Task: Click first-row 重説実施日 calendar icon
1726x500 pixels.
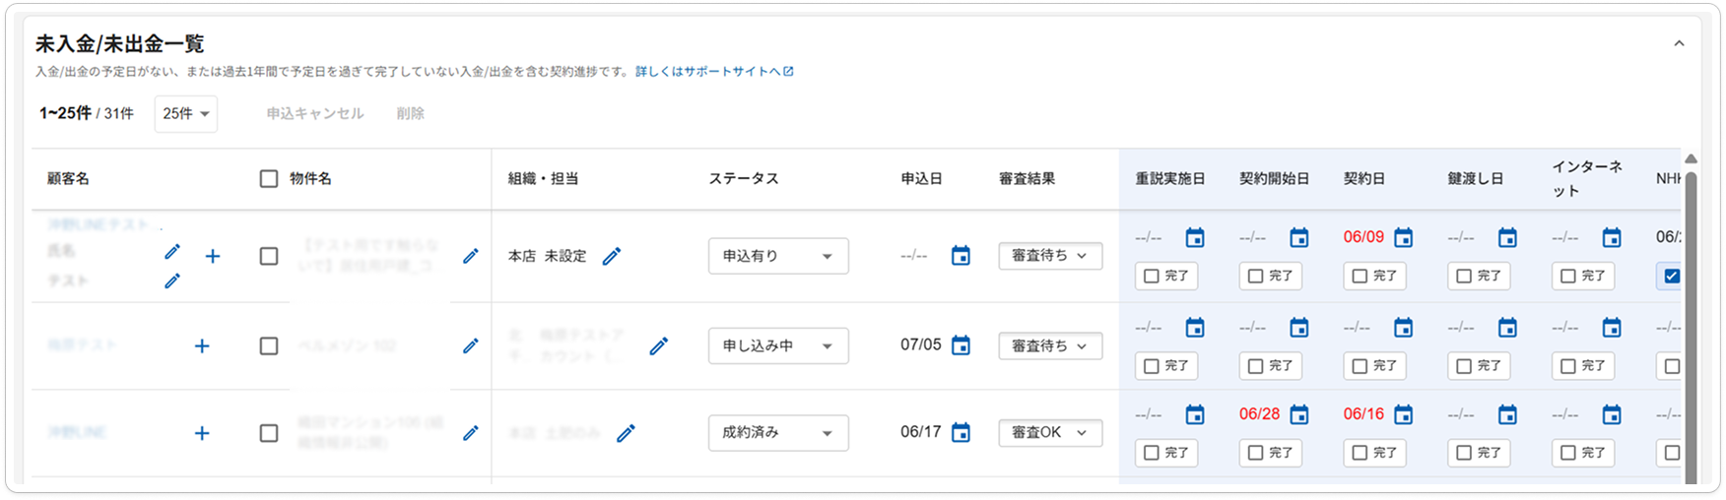Action: click(1195, 237)
